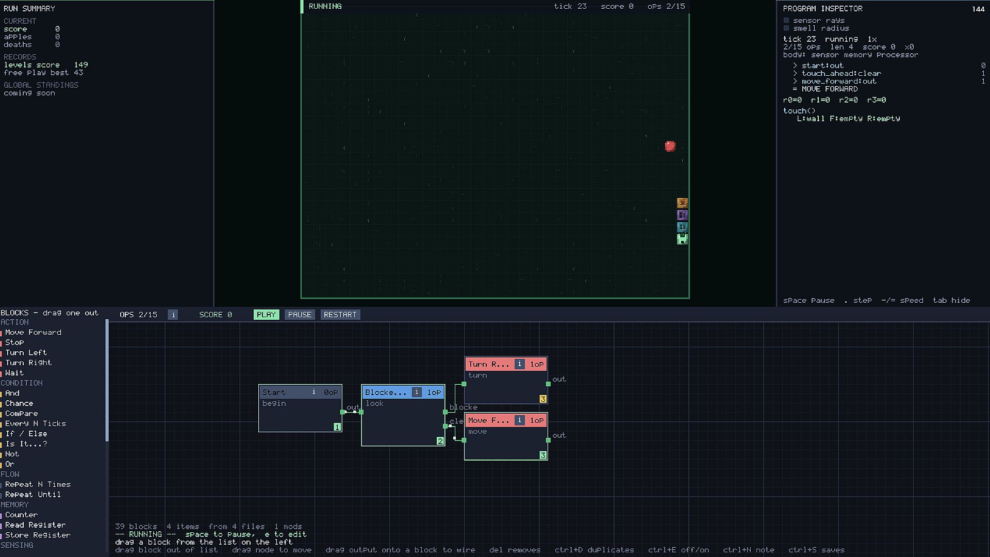Viewport: 990px width, 557px height.
Task: Expand the touch_ahead:clear trace entry
Action: click(837, 73)
